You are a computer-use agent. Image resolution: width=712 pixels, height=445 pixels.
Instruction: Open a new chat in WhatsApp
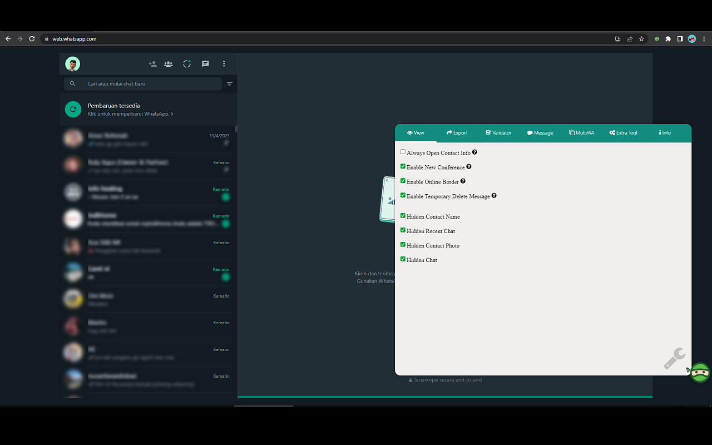[152, 63]
